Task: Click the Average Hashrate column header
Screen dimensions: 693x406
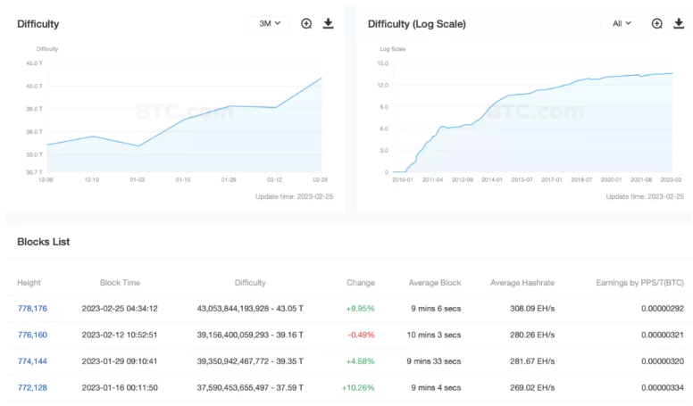Action: pyautogui.click(x=522, y=283)
